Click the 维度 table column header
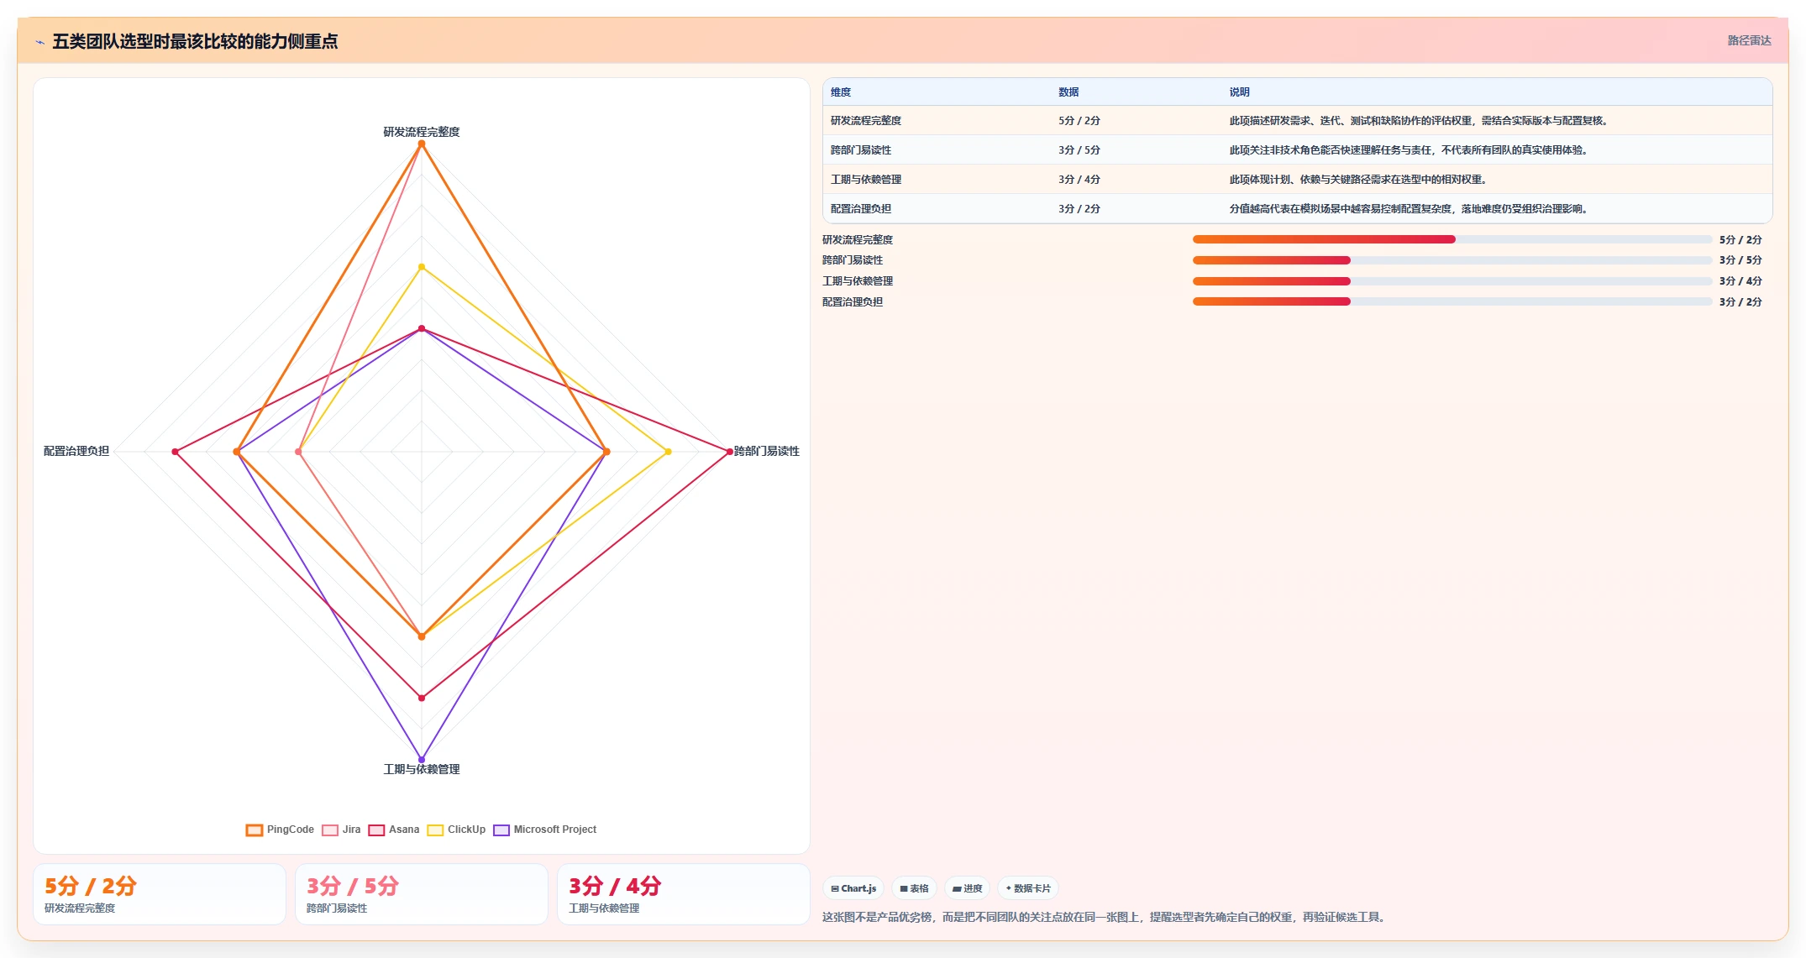Viewport: 1806px width, 958px height. tap(841, 92)
